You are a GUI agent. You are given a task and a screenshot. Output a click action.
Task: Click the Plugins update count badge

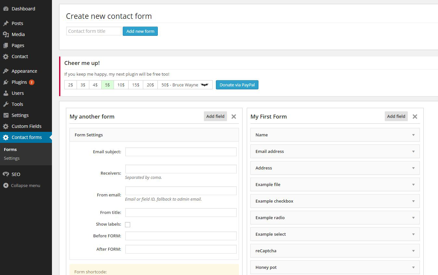point(31,82)
